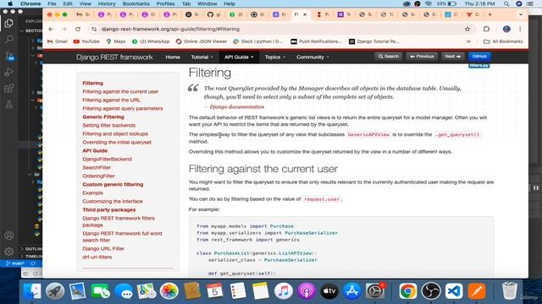
Task: Open Chrome extensions puzzle icon
Action: pyautogui.click(x=486, y=29)
